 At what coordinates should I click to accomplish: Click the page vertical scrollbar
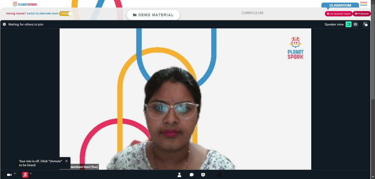click(373, 51)
